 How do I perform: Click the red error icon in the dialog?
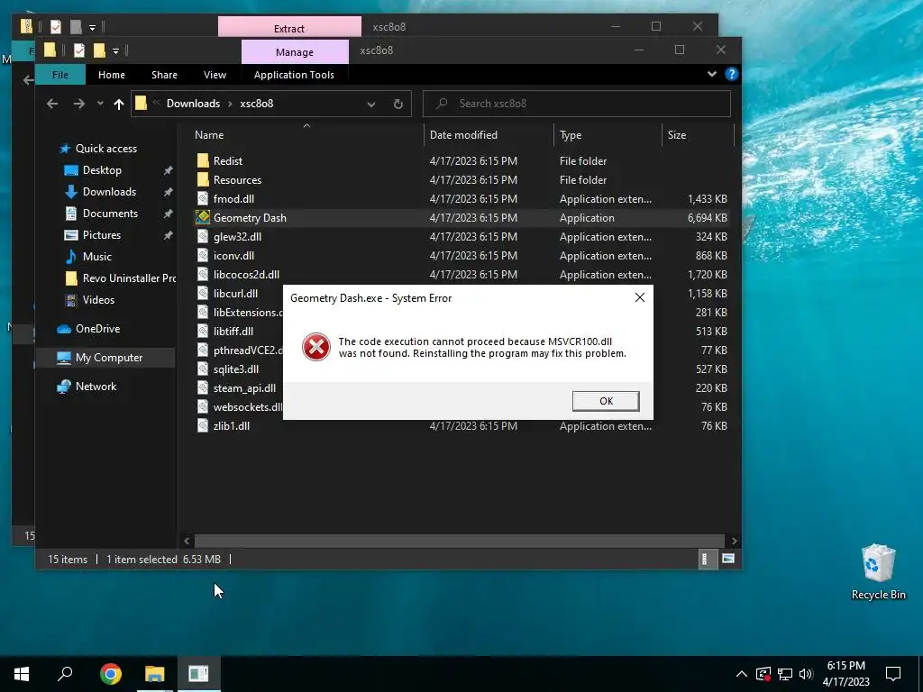316,347
